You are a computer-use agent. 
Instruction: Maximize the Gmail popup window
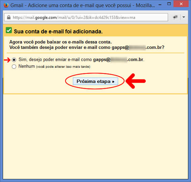tap(169, 4)
